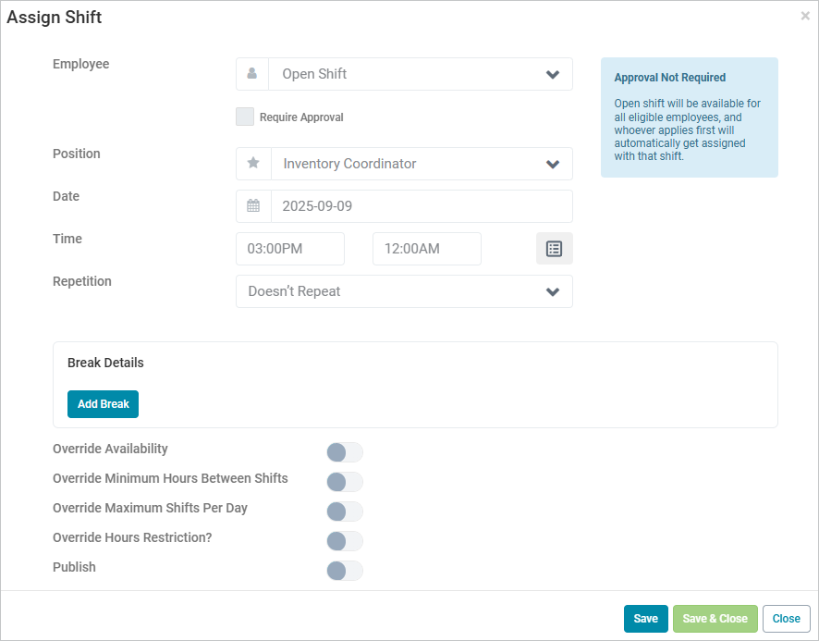The width and height of the screenshot is (819, 641).
Task: Open the calendar icon for Date
Action: coord(253,206)
